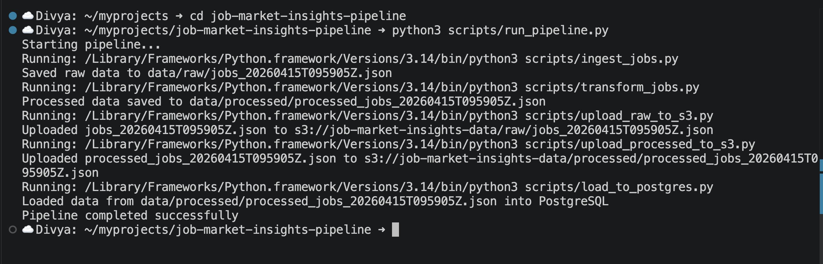The height and width of the screenshot is (264, 823).
Task: Click the cloud icon on the empty final prompt
Action: 28,229
